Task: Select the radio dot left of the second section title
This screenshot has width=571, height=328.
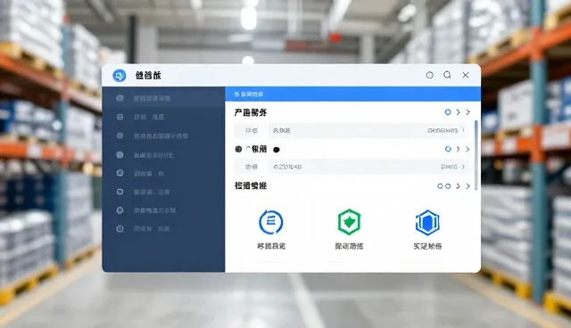Action: 238,149
